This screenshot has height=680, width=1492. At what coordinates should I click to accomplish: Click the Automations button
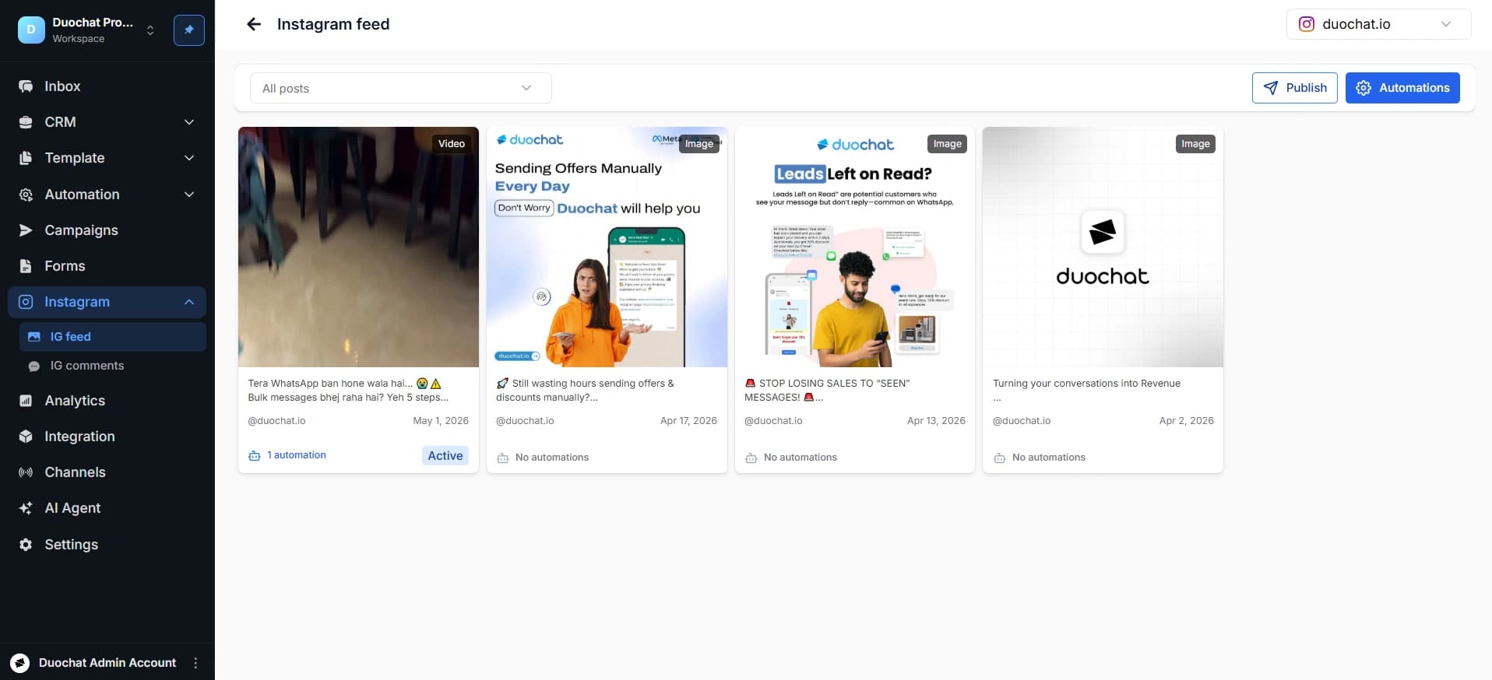tap(1402, 88)
